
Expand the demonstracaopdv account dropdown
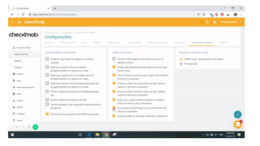[x=231, y=22]
